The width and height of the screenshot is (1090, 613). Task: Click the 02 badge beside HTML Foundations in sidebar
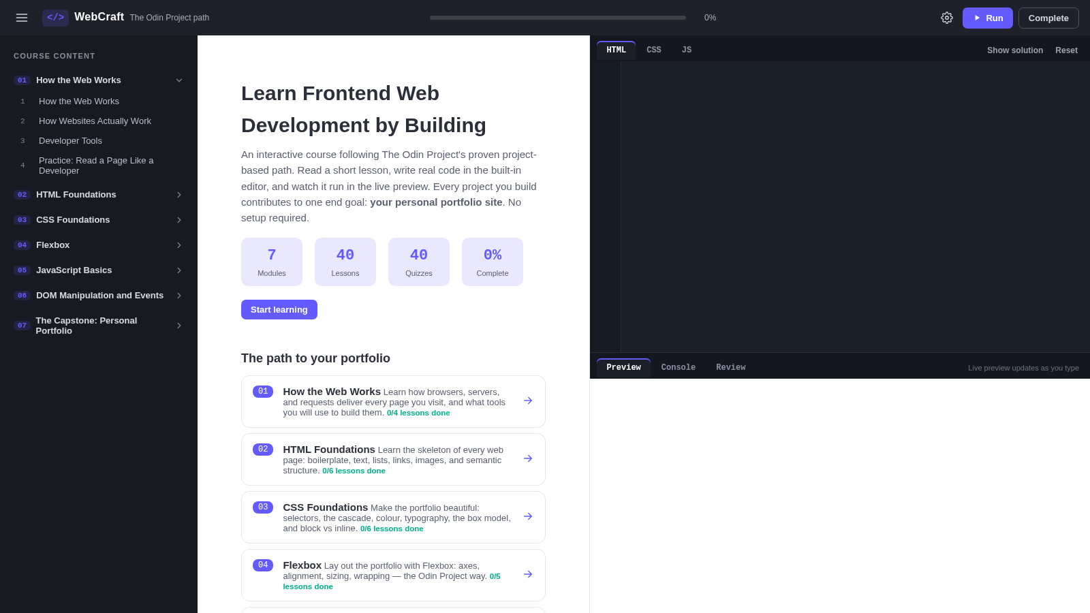(22, 195)
